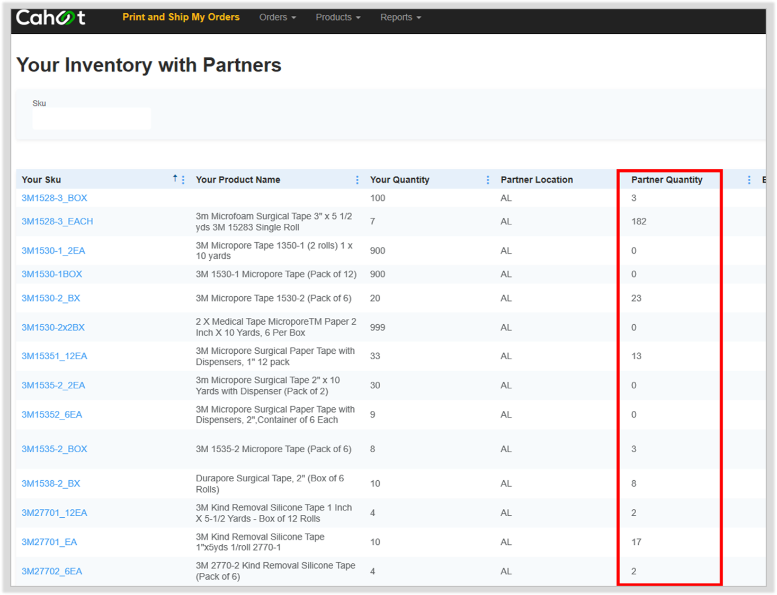Screen dimensions: 777x595
Task: Click your quantity 33 for 3M15351_12EA
Action: [x=375, y=356]
